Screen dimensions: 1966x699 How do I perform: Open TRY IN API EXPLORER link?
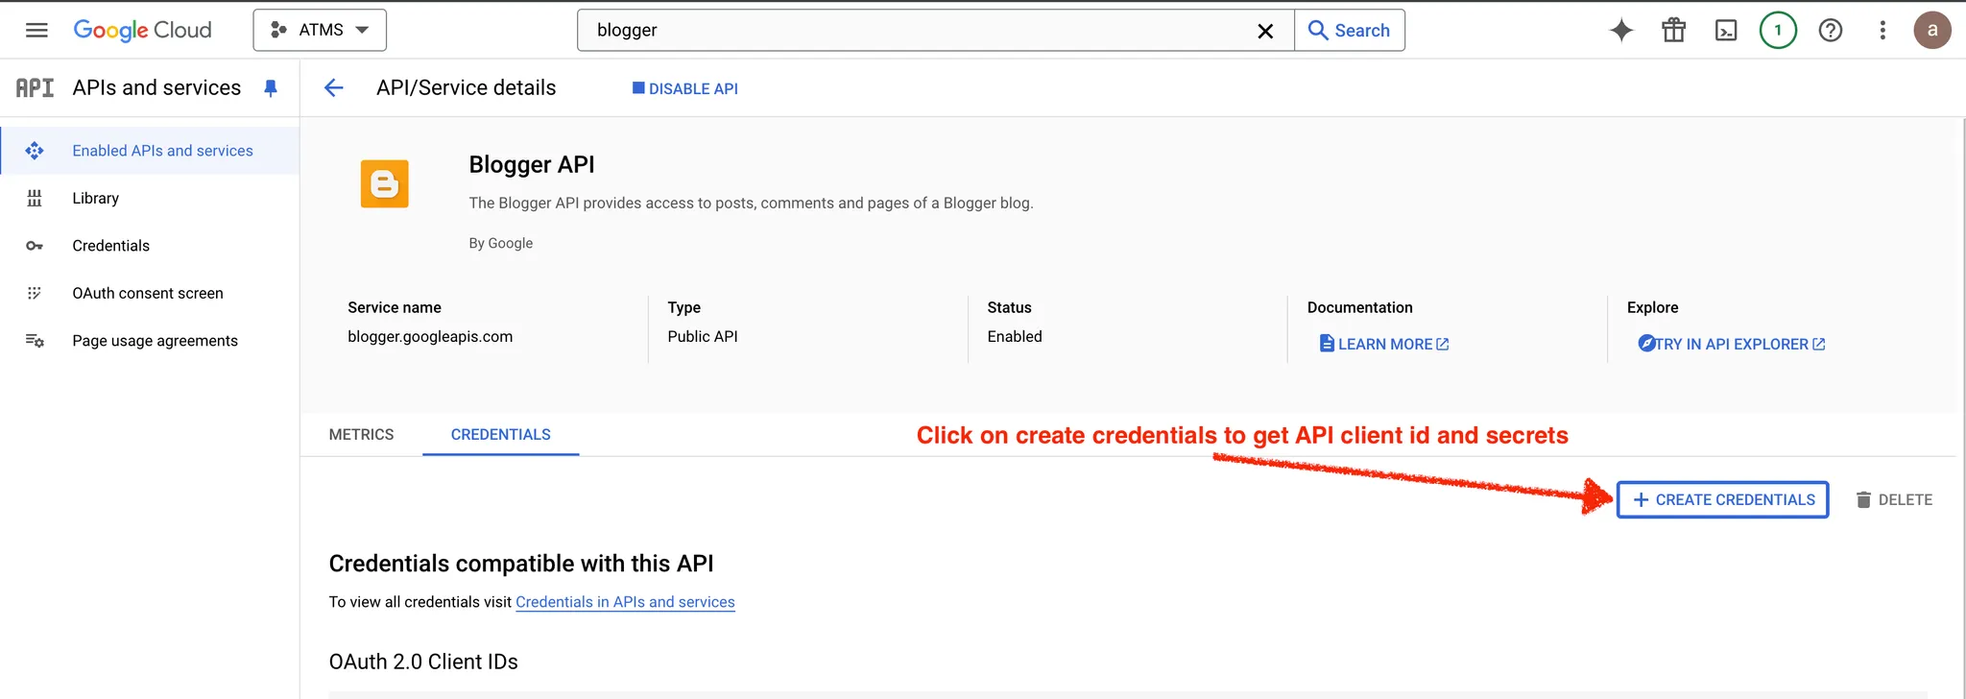pos(1732,344)
